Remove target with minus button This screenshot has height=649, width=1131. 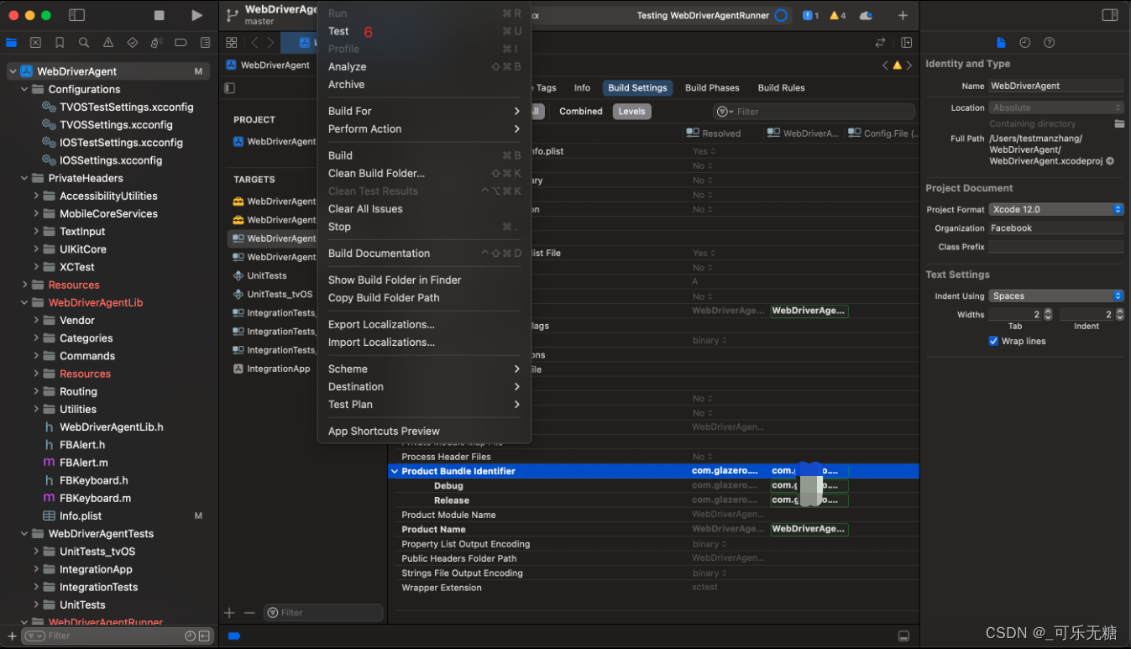click(249, 613)
